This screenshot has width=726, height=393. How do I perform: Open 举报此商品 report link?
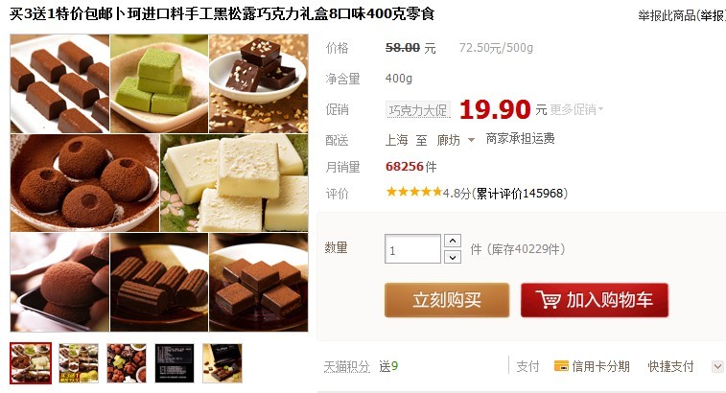[x=682, y=15]
